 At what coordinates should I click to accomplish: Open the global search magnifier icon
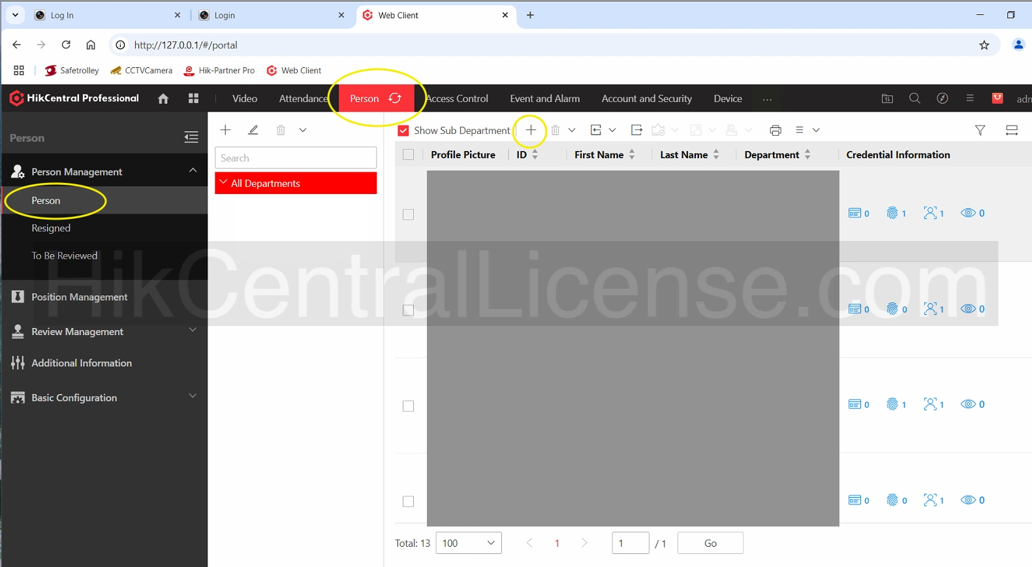(x=915, y=98)
